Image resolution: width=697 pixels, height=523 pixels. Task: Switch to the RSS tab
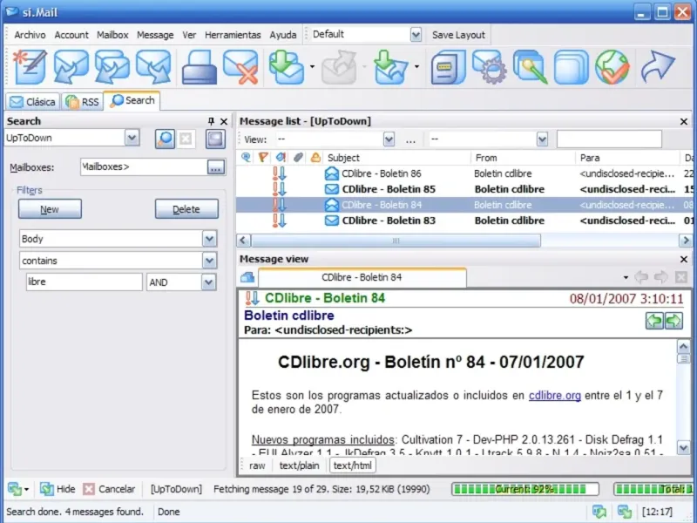click(x=82, y=102)
